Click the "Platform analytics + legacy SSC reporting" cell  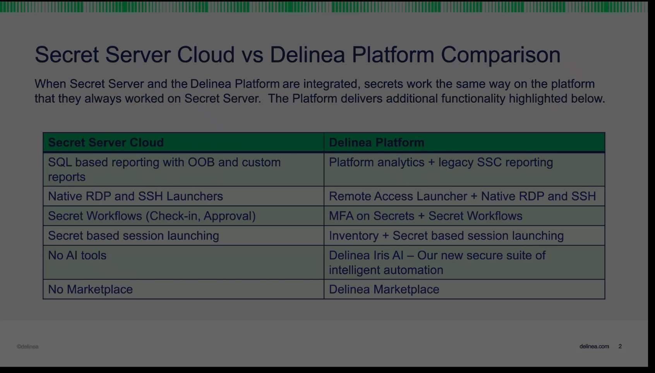[441, 163]
